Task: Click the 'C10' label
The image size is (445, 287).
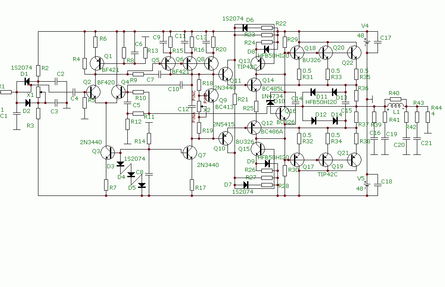Action: pyautogui.click(x=173, y=89)
